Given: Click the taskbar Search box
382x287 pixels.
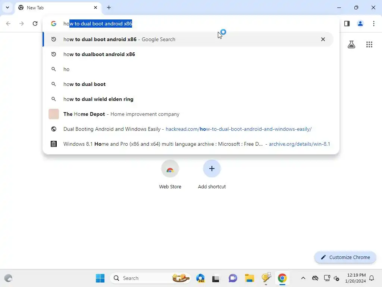Looking at the screenshot, I should (x=150, y=278).
